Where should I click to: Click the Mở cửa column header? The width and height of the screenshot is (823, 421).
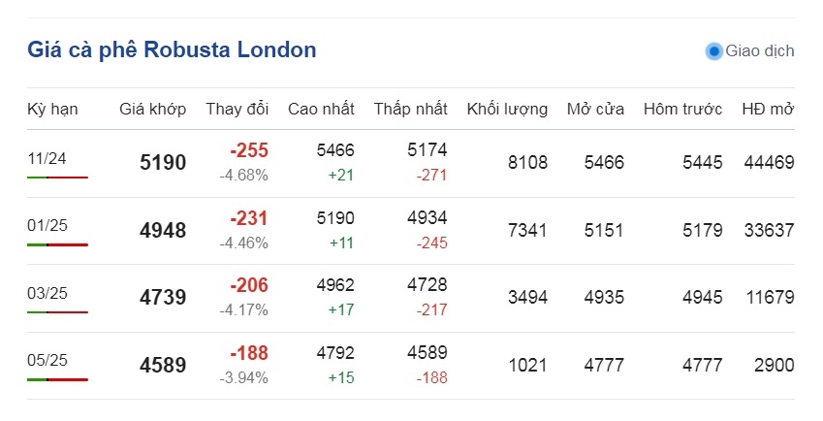click(595, 109)
